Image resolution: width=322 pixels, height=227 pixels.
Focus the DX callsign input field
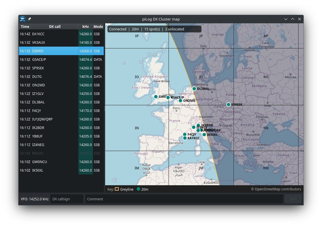click(x=67, y=199)
